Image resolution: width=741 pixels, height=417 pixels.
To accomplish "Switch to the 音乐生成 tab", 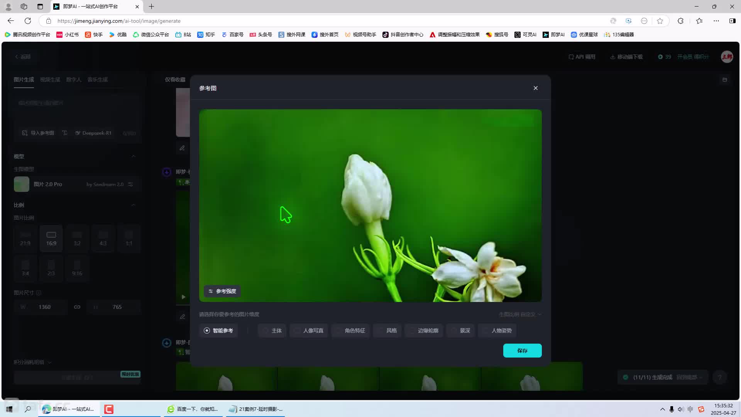I will click(x=98, y=80).
